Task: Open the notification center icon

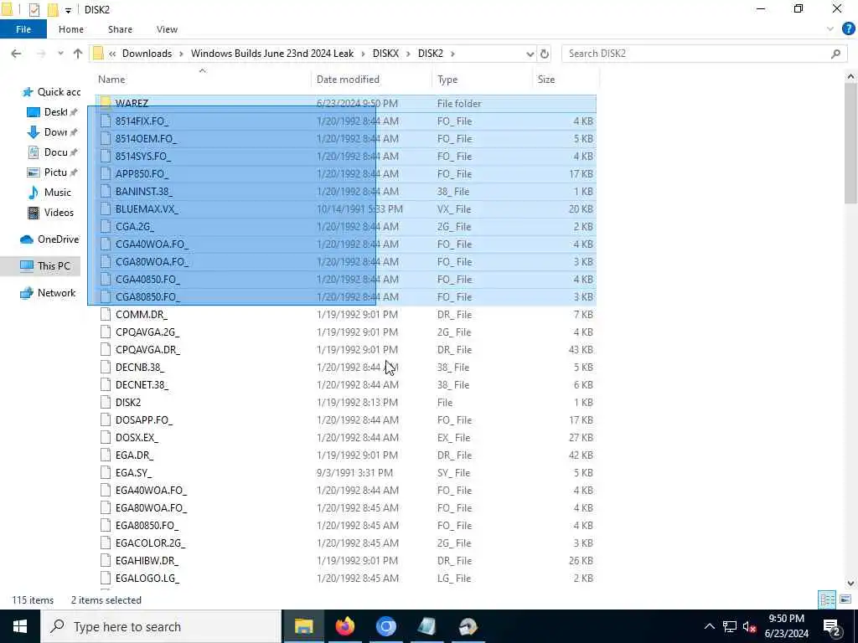Action: coord(832,627)
